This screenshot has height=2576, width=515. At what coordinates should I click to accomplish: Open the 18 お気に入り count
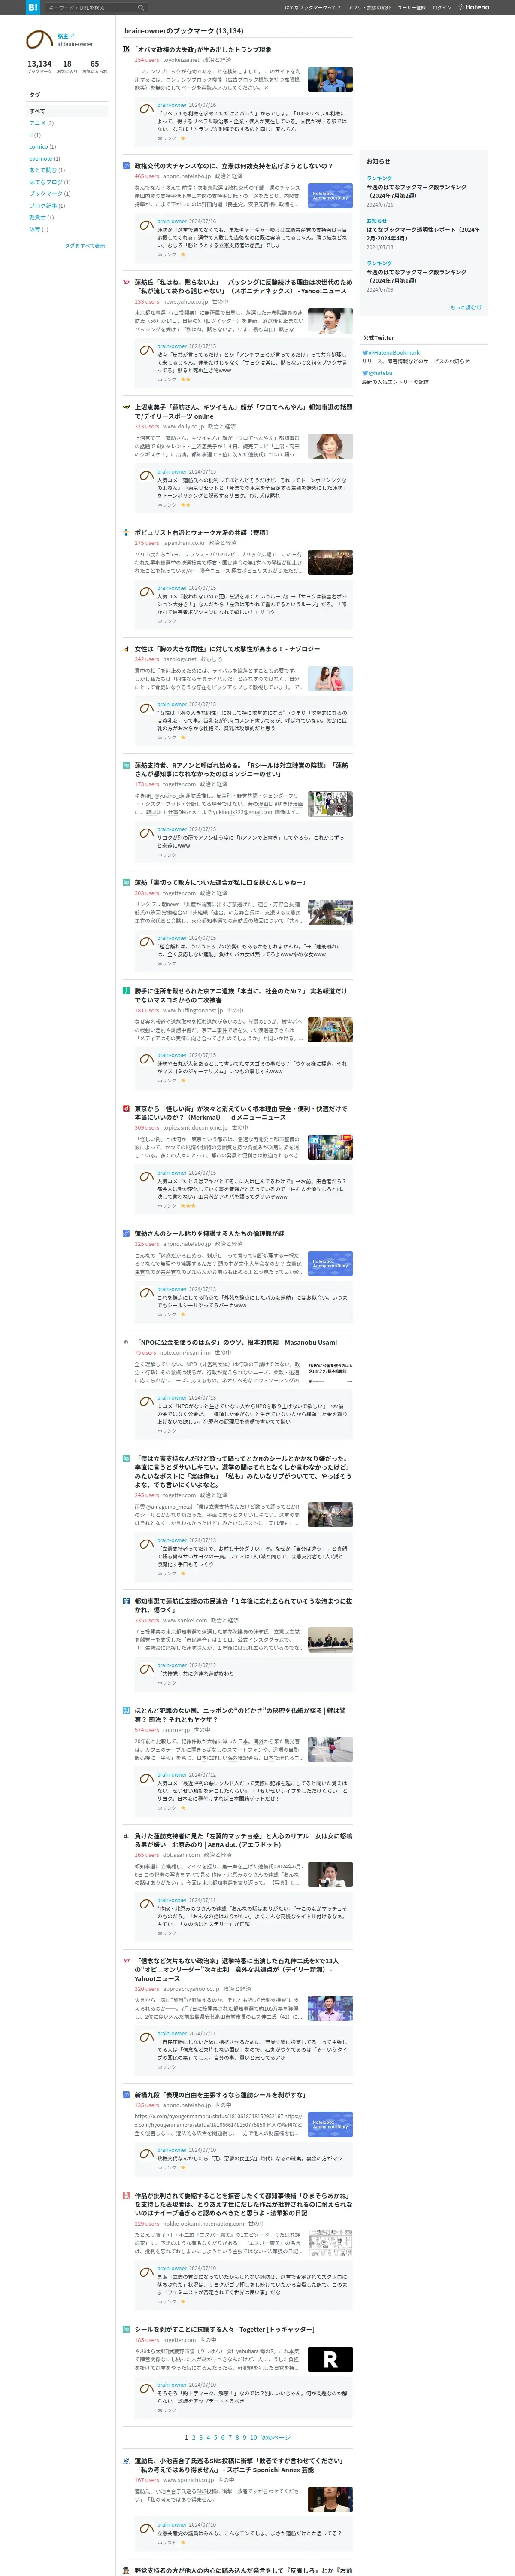67,66
